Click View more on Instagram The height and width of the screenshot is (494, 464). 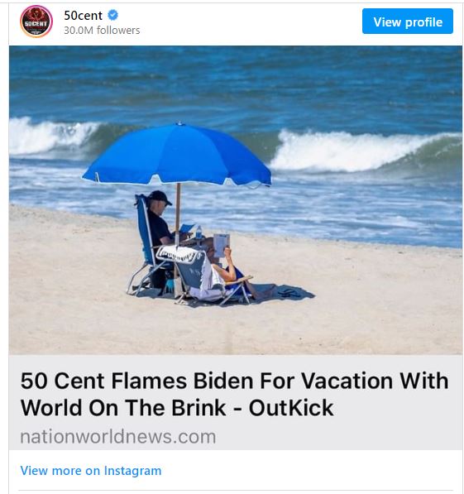pos(91,471)
